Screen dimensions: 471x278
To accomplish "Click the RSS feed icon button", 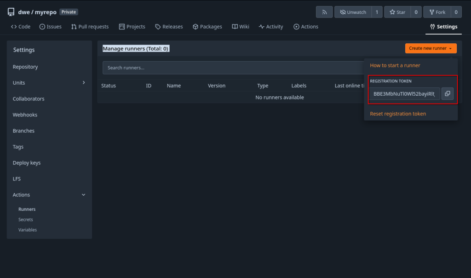I will 324,12.
